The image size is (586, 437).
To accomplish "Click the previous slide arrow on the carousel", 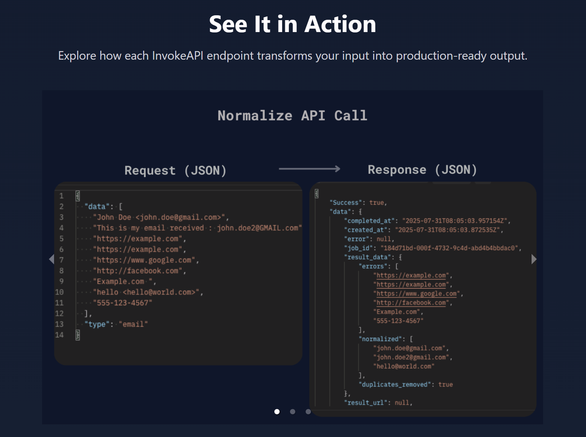I will [52, 259].
